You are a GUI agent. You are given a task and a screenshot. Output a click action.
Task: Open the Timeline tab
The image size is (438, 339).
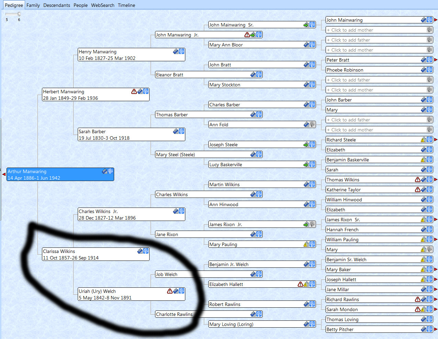tap(126, 5)
